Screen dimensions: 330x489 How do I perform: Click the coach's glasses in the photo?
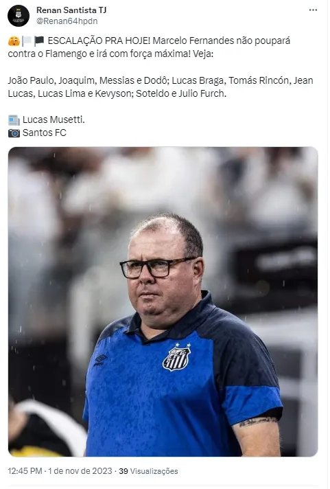pyautogui.click(x=157, y=268)
